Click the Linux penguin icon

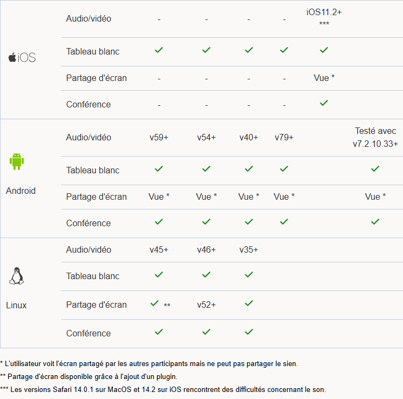(16, 275)
